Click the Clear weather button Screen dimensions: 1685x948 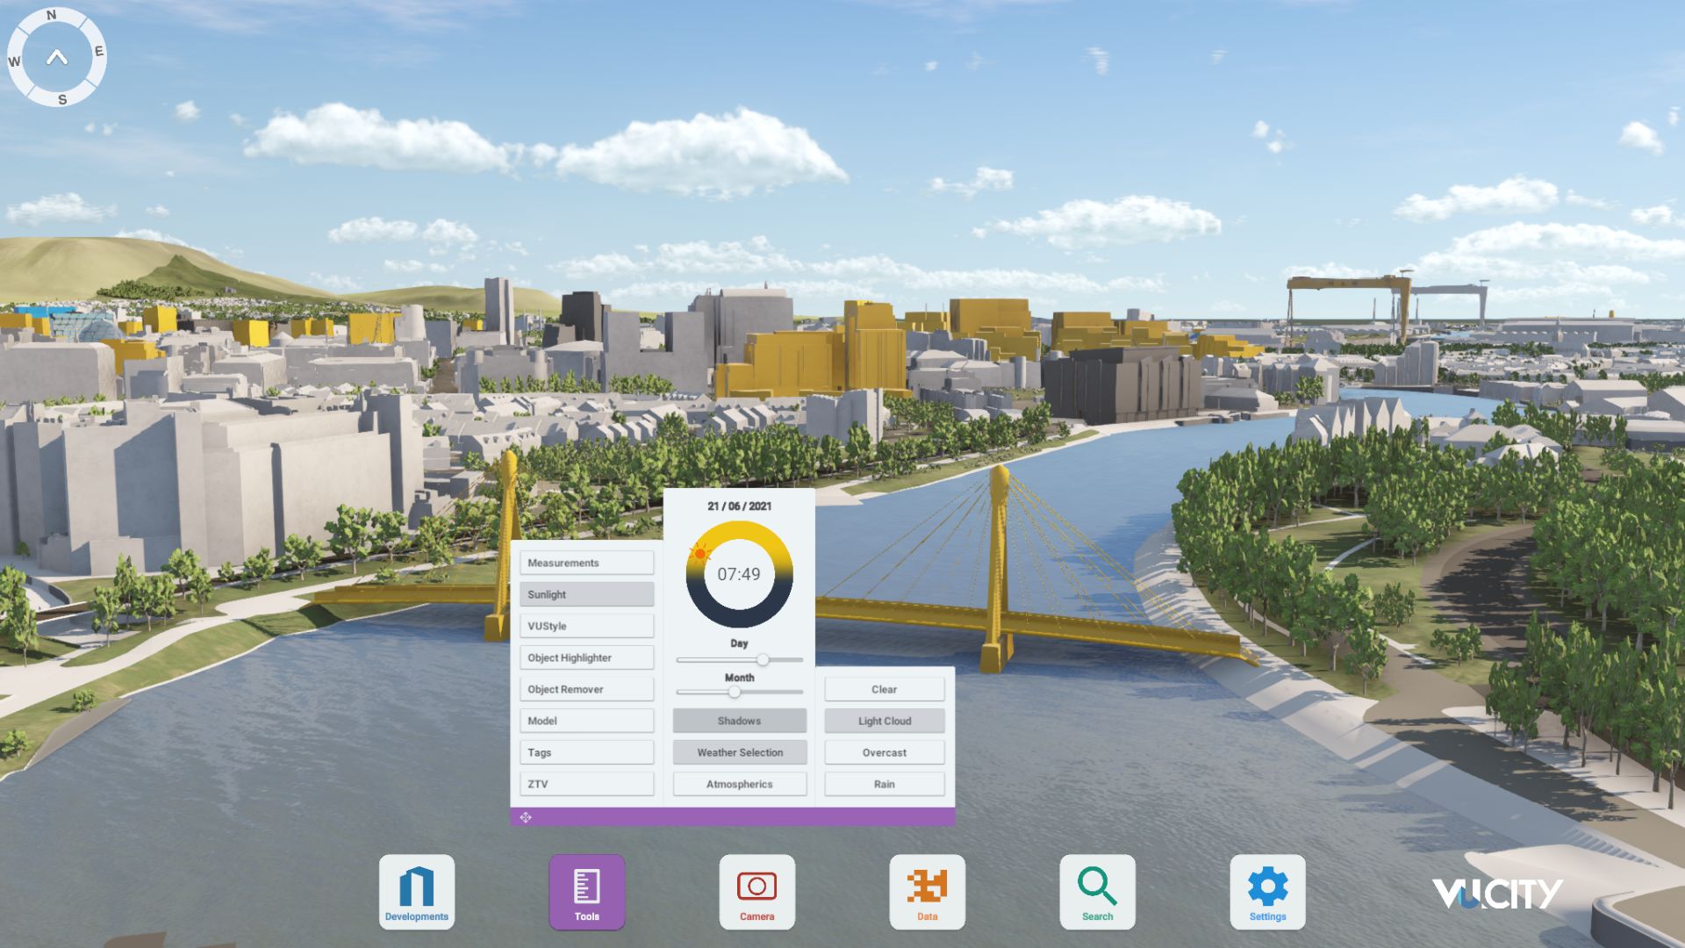pos(883,689)
